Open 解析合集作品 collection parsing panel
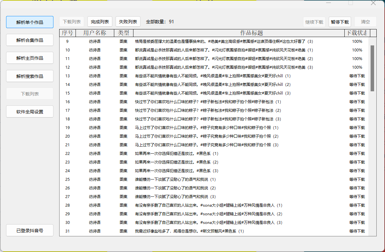 coord(29,40)
